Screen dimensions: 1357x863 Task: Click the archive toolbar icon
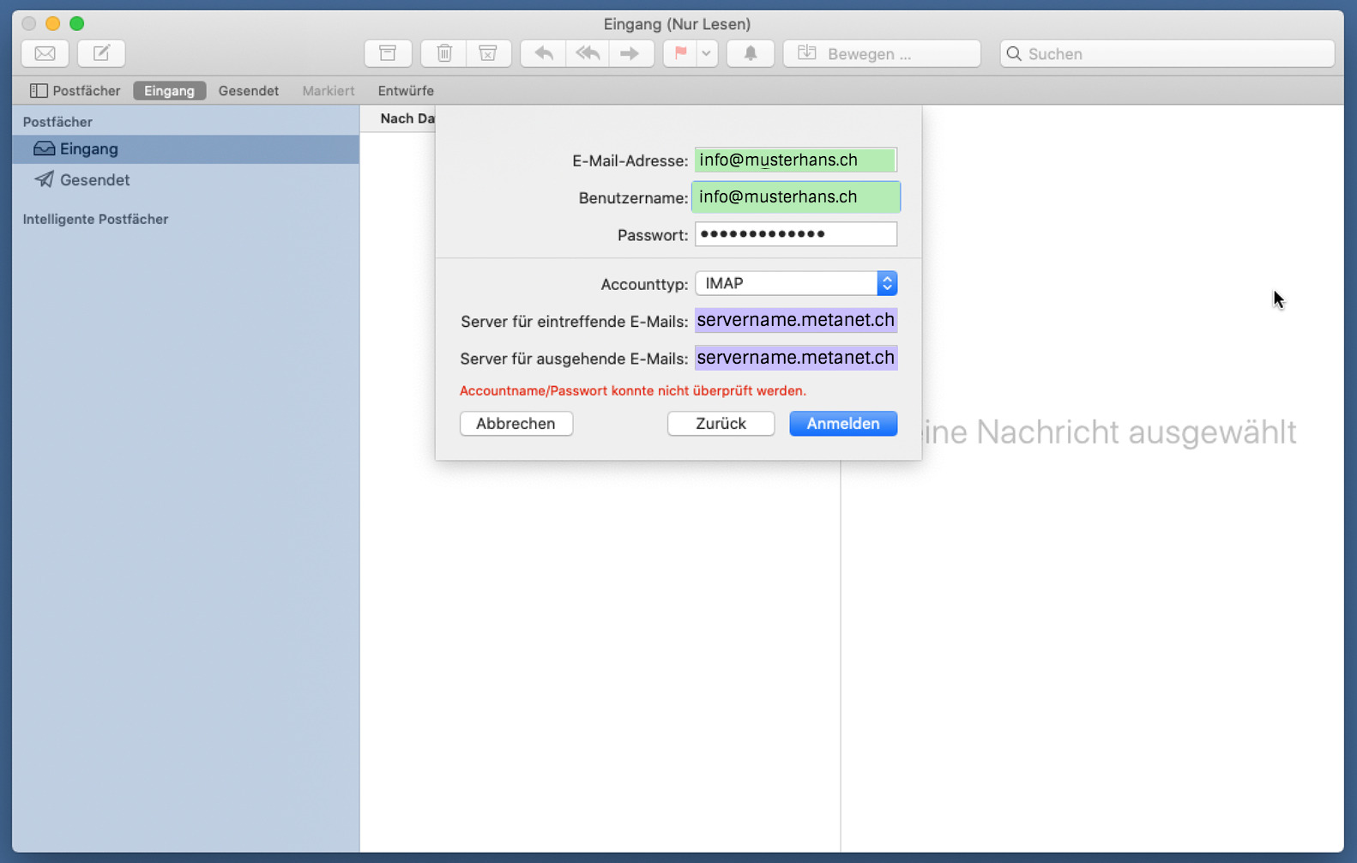click(x=388, y=53)
